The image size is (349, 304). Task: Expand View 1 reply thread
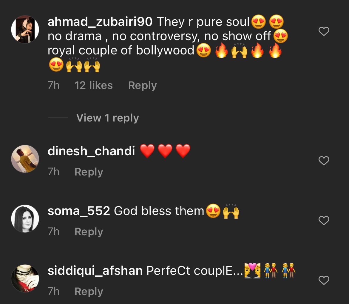pyautogui.click(x=107, y=118)
